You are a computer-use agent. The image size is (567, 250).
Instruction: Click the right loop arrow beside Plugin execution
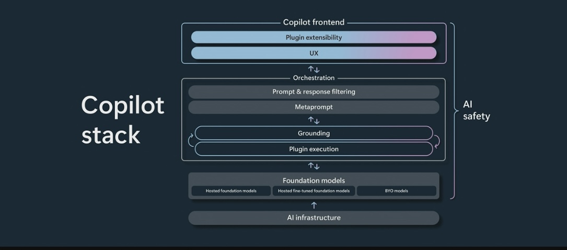tap(437, 141)
